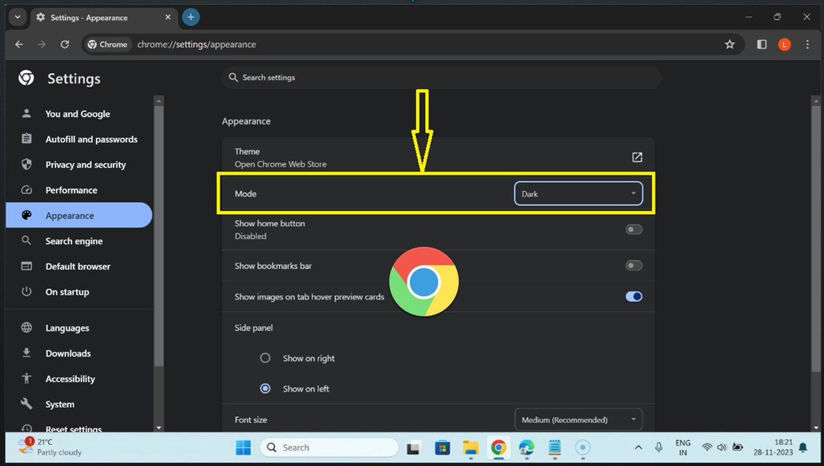
Task: Click the sidebar scrollbar up arrow
Action: pos(159,100)
